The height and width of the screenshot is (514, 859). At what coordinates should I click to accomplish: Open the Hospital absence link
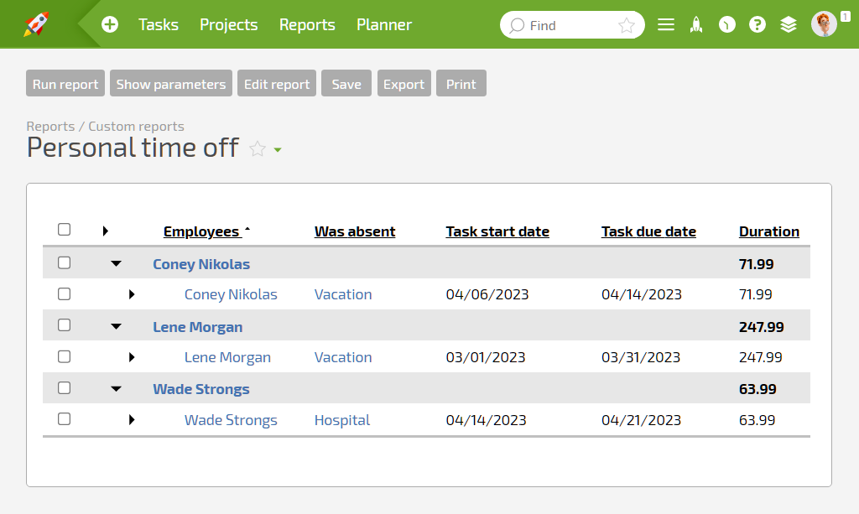tap(342, 420)
